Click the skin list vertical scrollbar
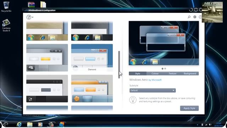The image size is (227, 128). click(119, 65)
